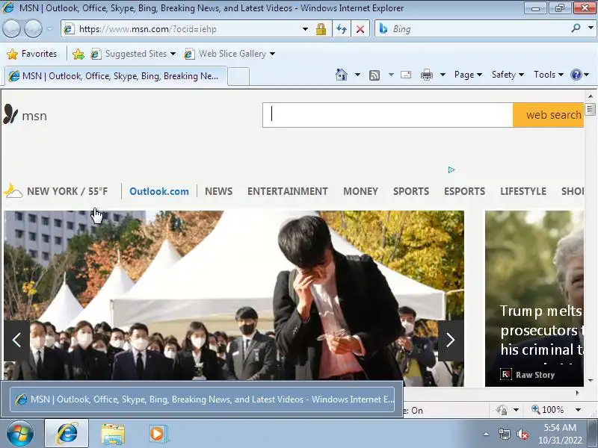Click the weather moon cloud icon
The image size is (598, 448).
pyautogui.click(x=13, y=191)
